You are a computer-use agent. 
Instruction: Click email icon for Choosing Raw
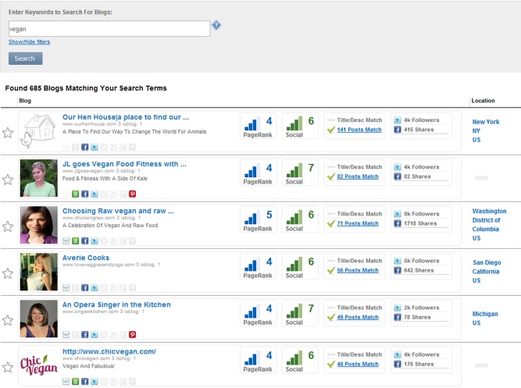[66, 240]
